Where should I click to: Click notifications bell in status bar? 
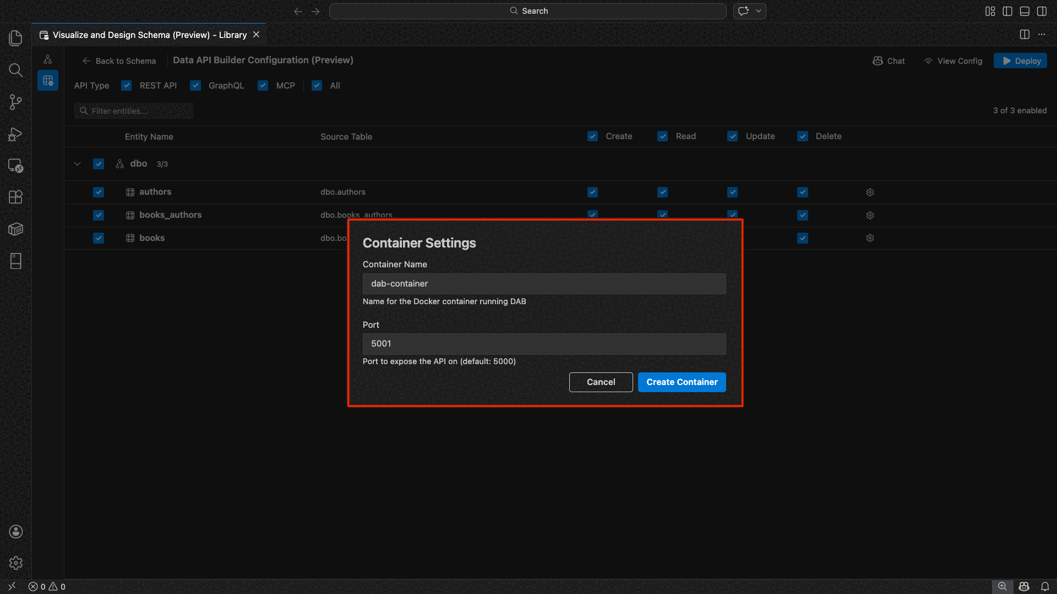(1044, 586)
